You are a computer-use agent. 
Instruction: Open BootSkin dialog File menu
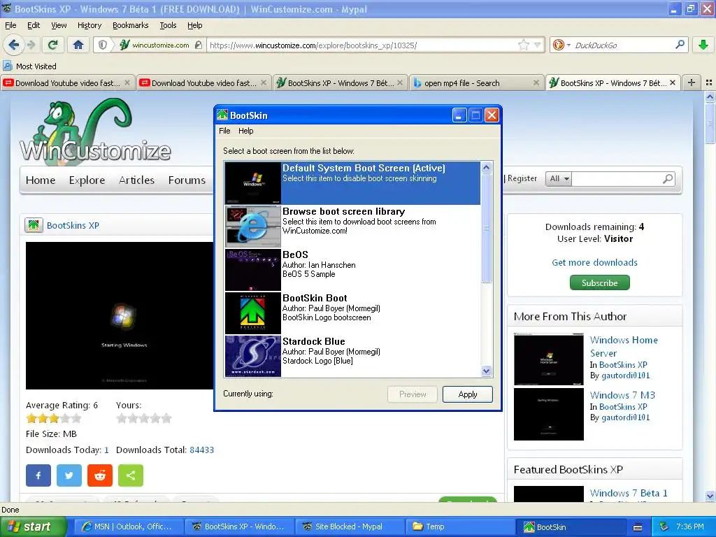click(224, 131)
